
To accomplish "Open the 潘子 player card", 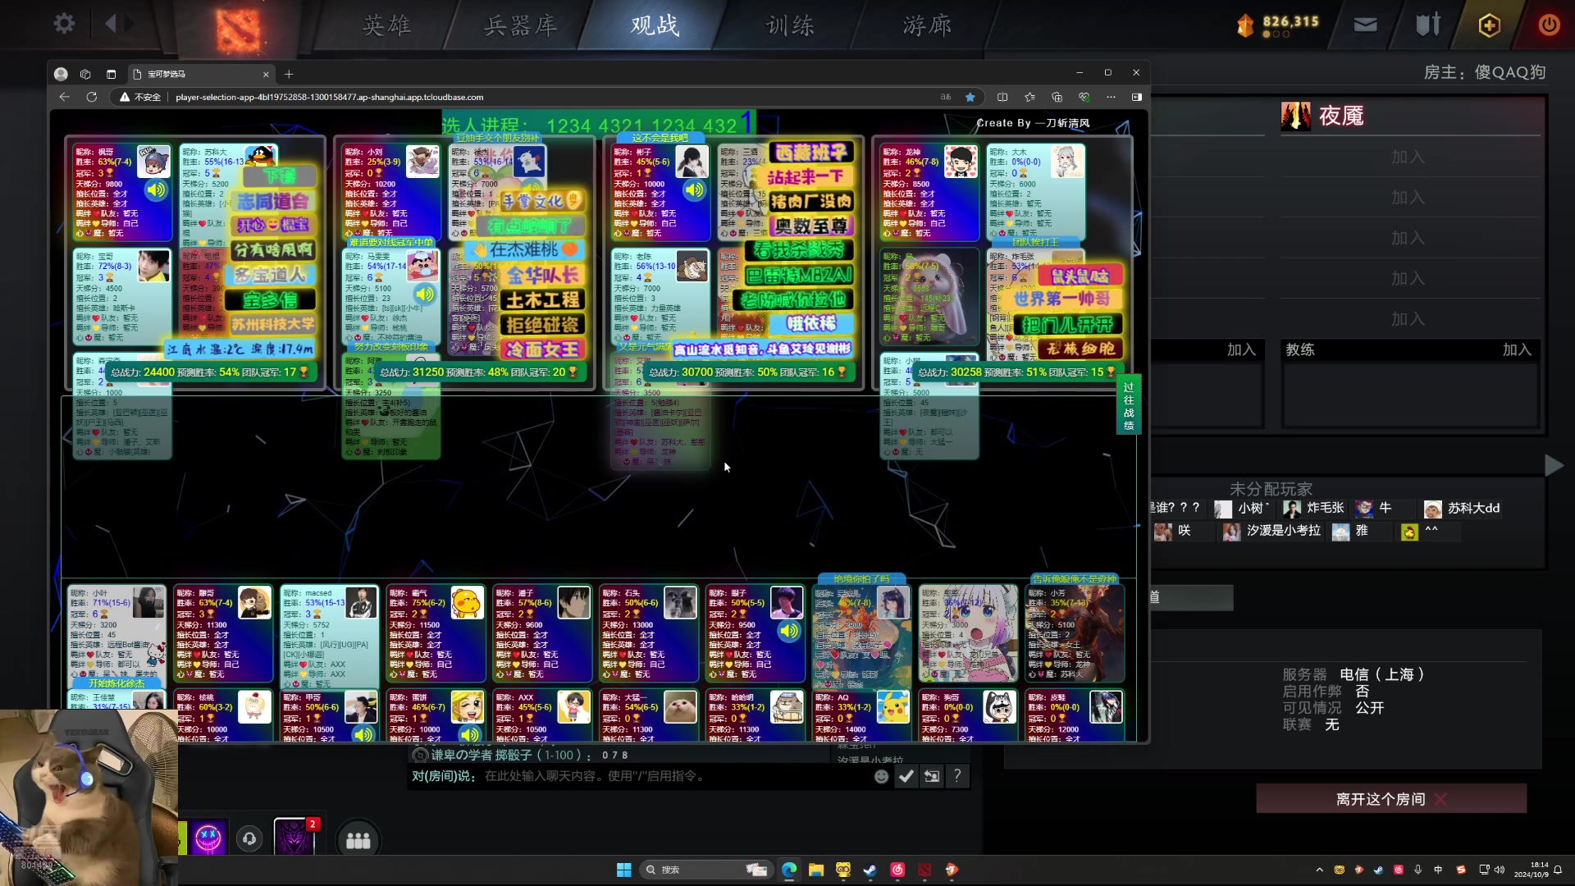I will pyautogui.click(x=542, y=633).
